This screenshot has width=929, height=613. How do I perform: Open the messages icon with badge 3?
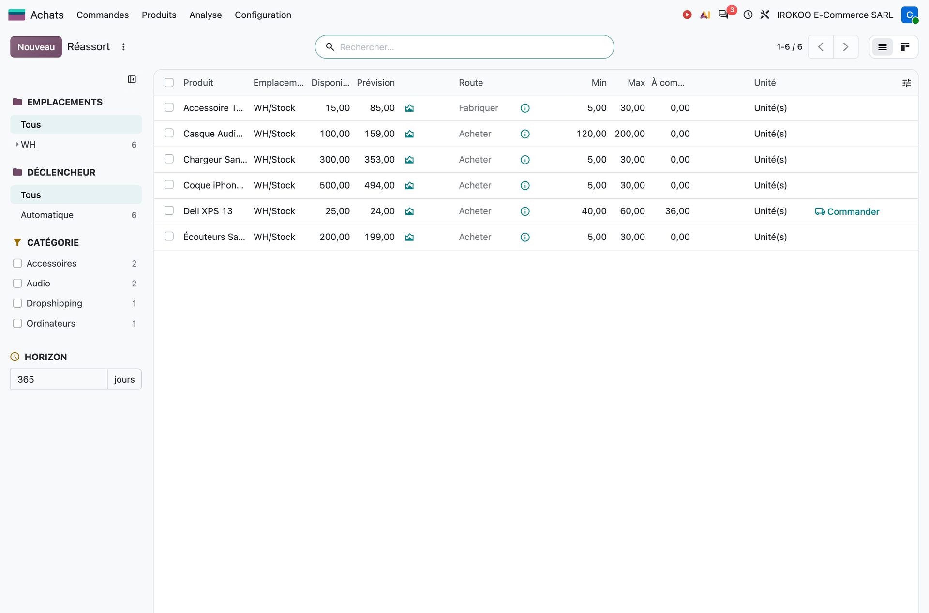tap(724, 15)
